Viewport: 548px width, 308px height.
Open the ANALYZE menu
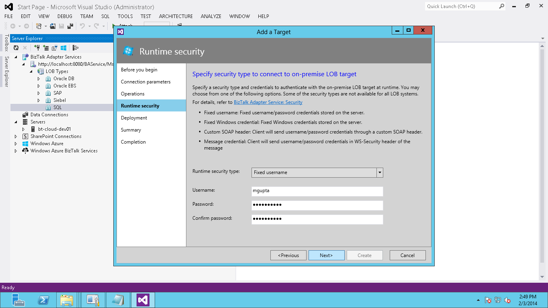(x=211, y=16)
